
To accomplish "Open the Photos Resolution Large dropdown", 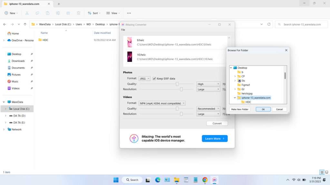I will 208,89.
